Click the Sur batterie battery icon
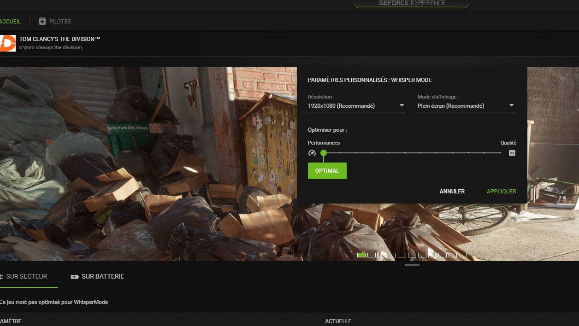This screenshot has width=579, height=326. tap(74, 277)
